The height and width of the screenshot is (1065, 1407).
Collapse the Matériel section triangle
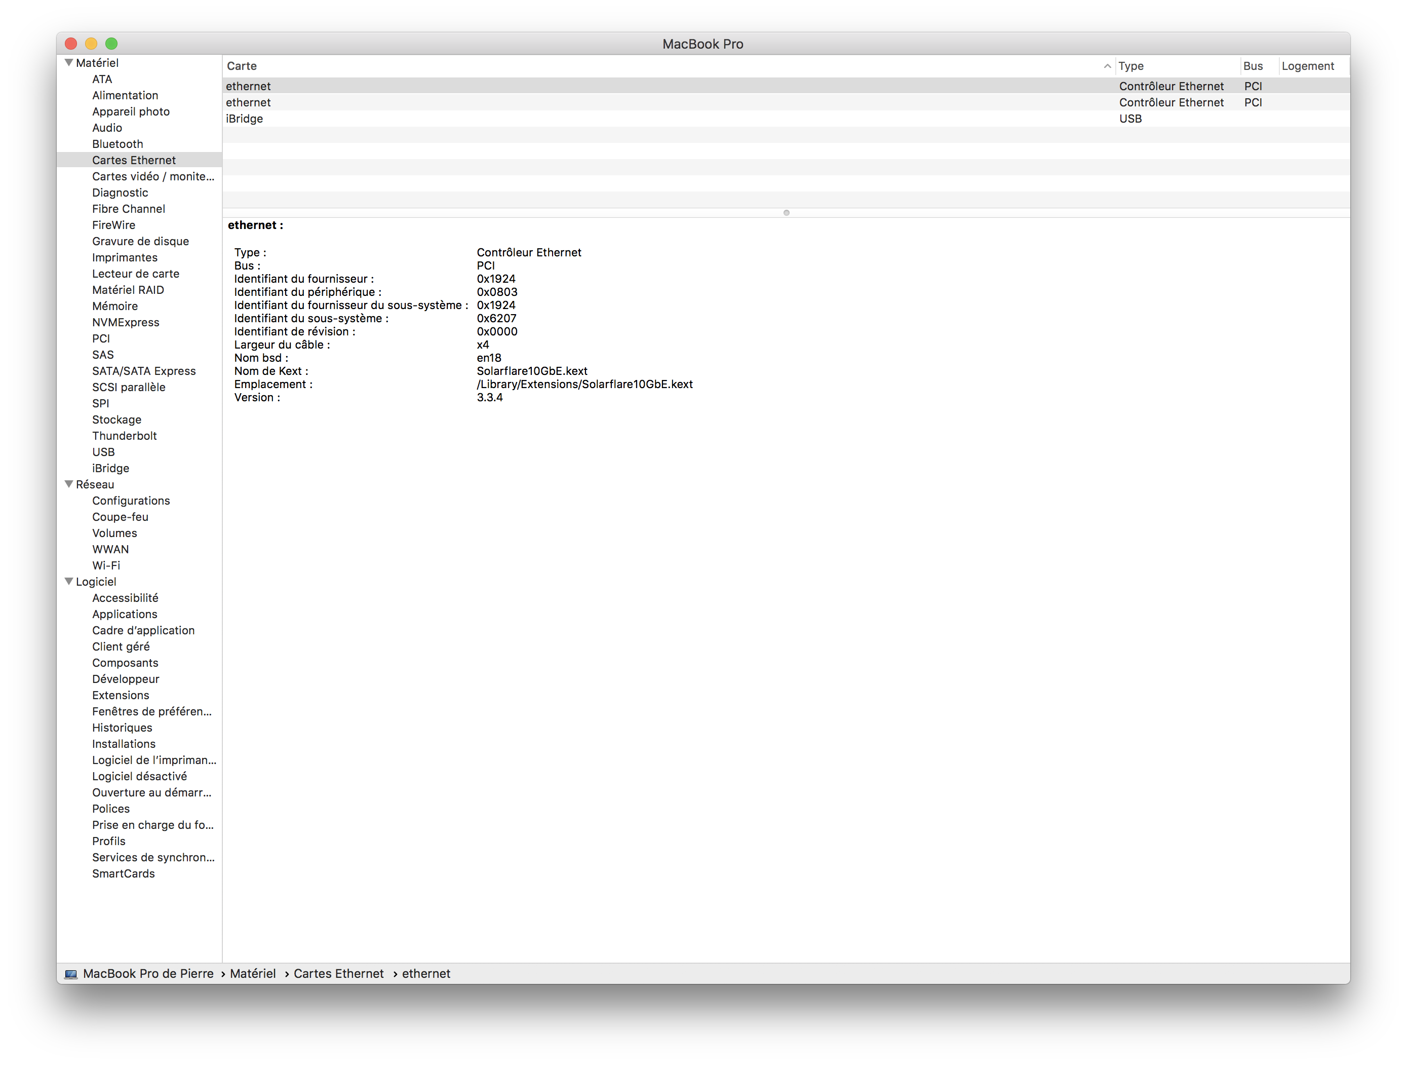click(69, 62)
